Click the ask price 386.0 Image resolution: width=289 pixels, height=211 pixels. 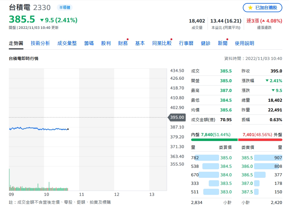coord(247,166)
